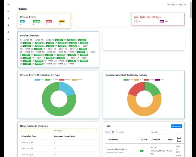Click the blue Manage button

176,126
